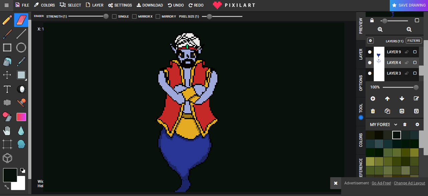Viewport: 428px width, 196px height.
Task: Select the 3D cube tool
Action: (7, 158)
